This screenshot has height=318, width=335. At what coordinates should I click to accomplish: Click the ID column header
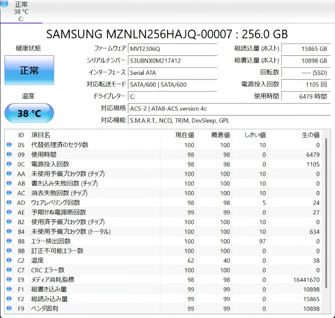pos(21,135)
